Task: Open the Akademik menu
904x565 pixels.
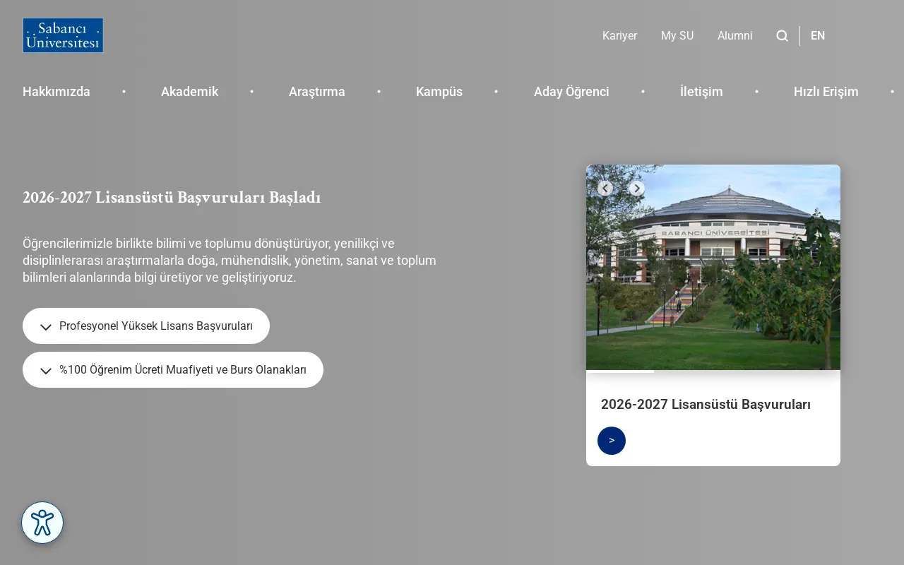Action: click(x=189, y=92)
